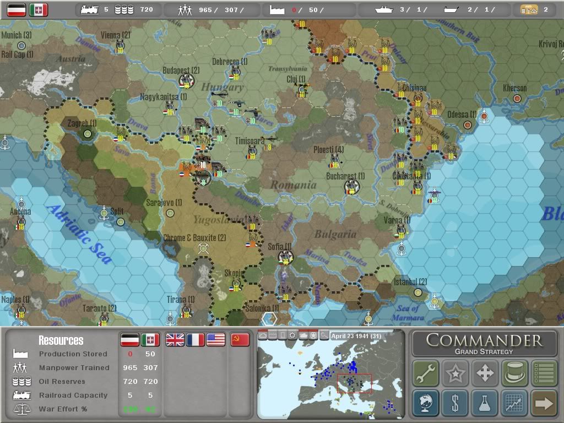Select the unit at Skopje
This screenshot has width=564, height=423.
236,284
